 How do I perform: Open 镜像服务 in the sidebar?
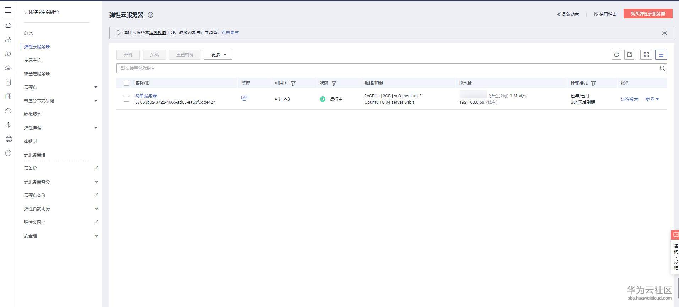[x=33, y=114]
